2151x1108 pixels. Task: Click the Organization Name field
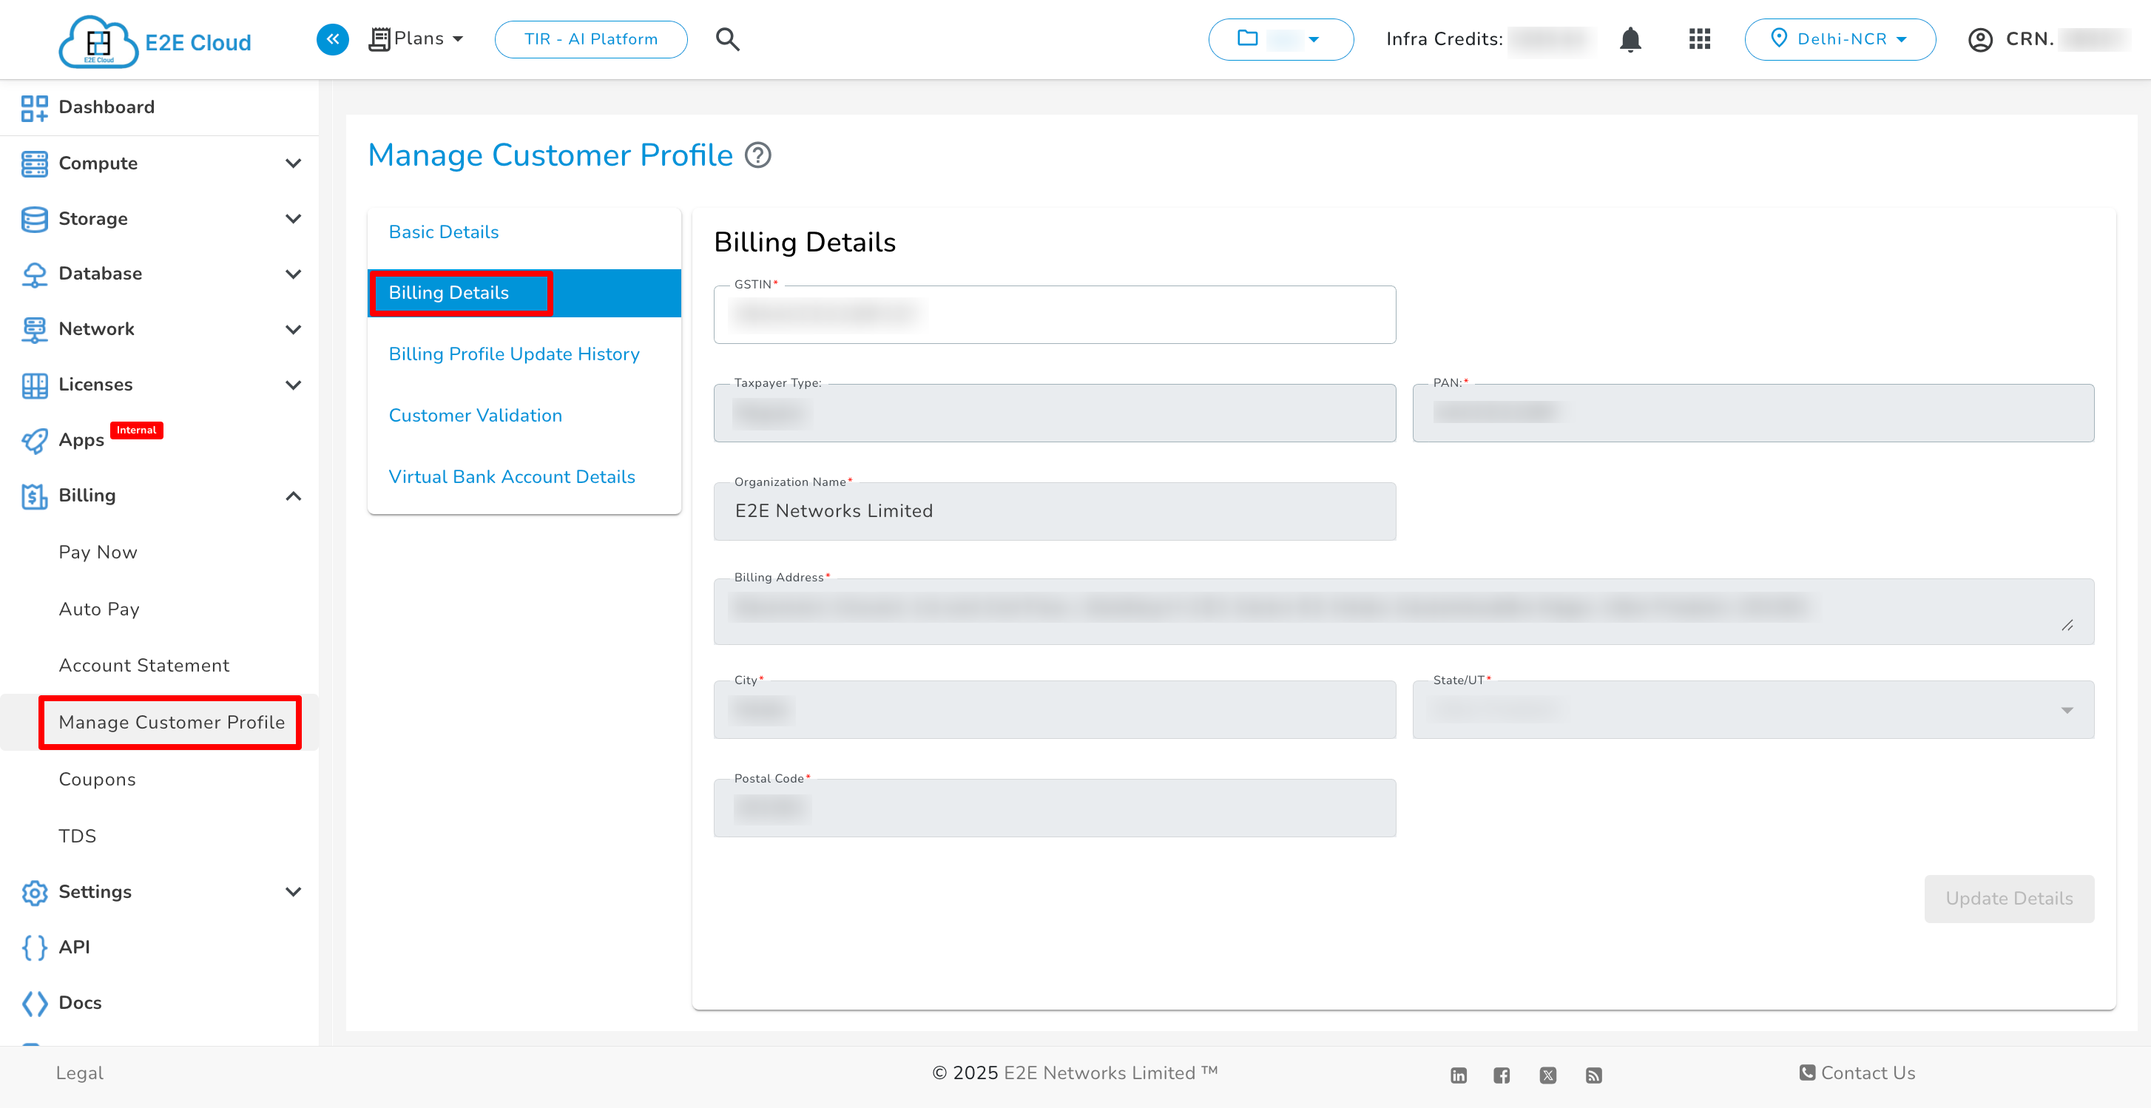click(1055, 511)
